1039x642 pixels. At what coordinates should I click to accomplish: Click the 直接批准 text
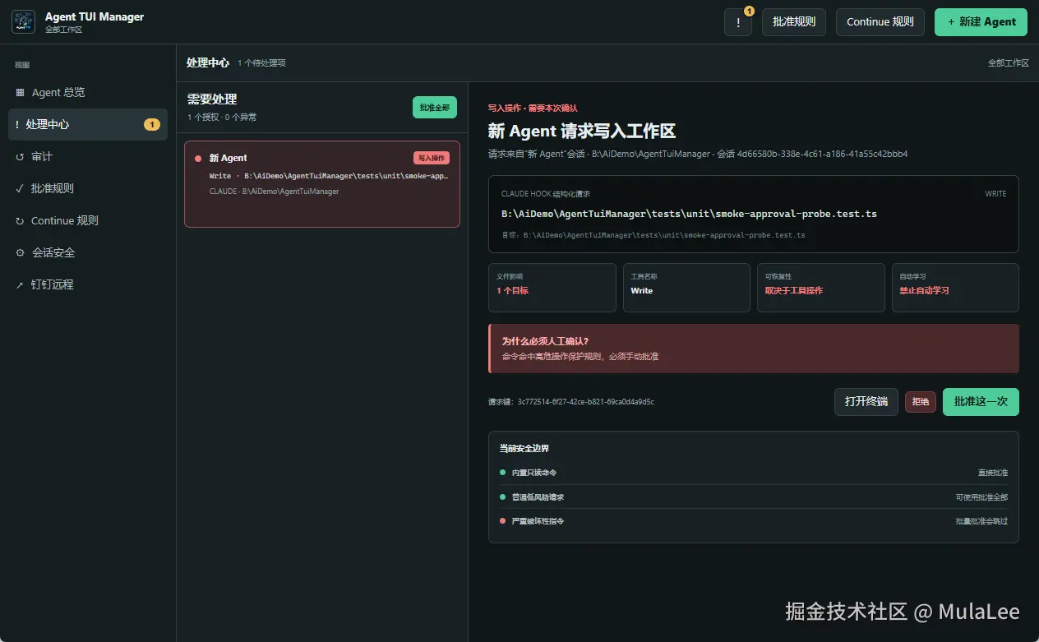click(x=993, y=473)
